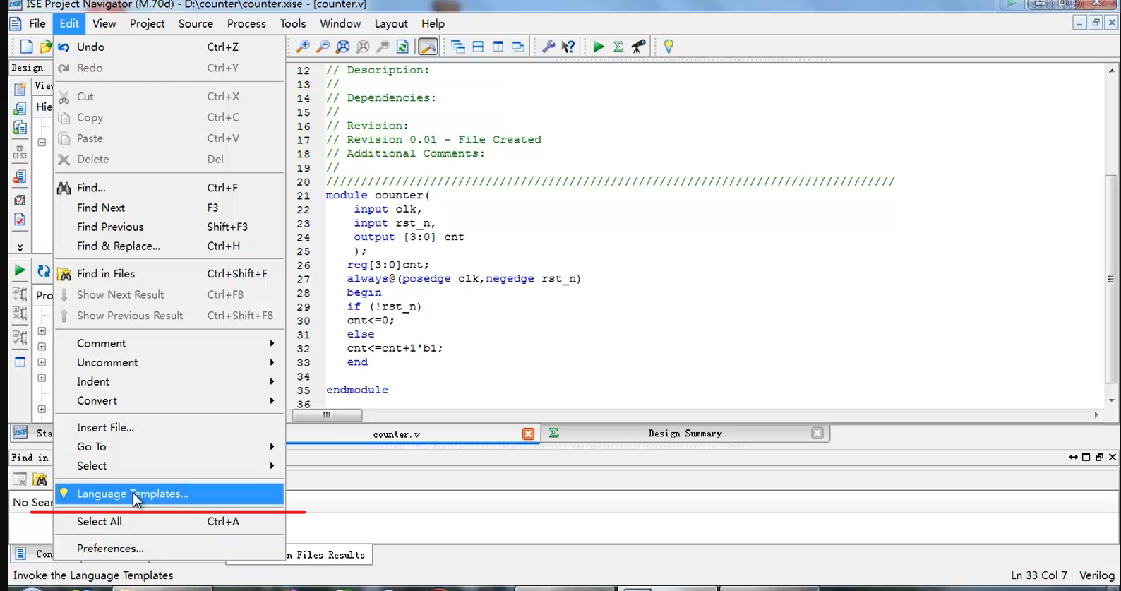The width and height of the screenshot is (1121, 591).
Task: Click the endmodule line in the editor
Action: click(x=357, y=390)
